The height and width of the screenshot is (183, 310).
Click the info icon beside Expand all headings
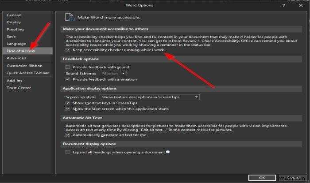[x=168, y=152]
